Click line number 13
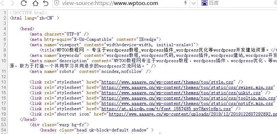The height and width of the screenshot is (134, 277). click(x=4, y=82)
